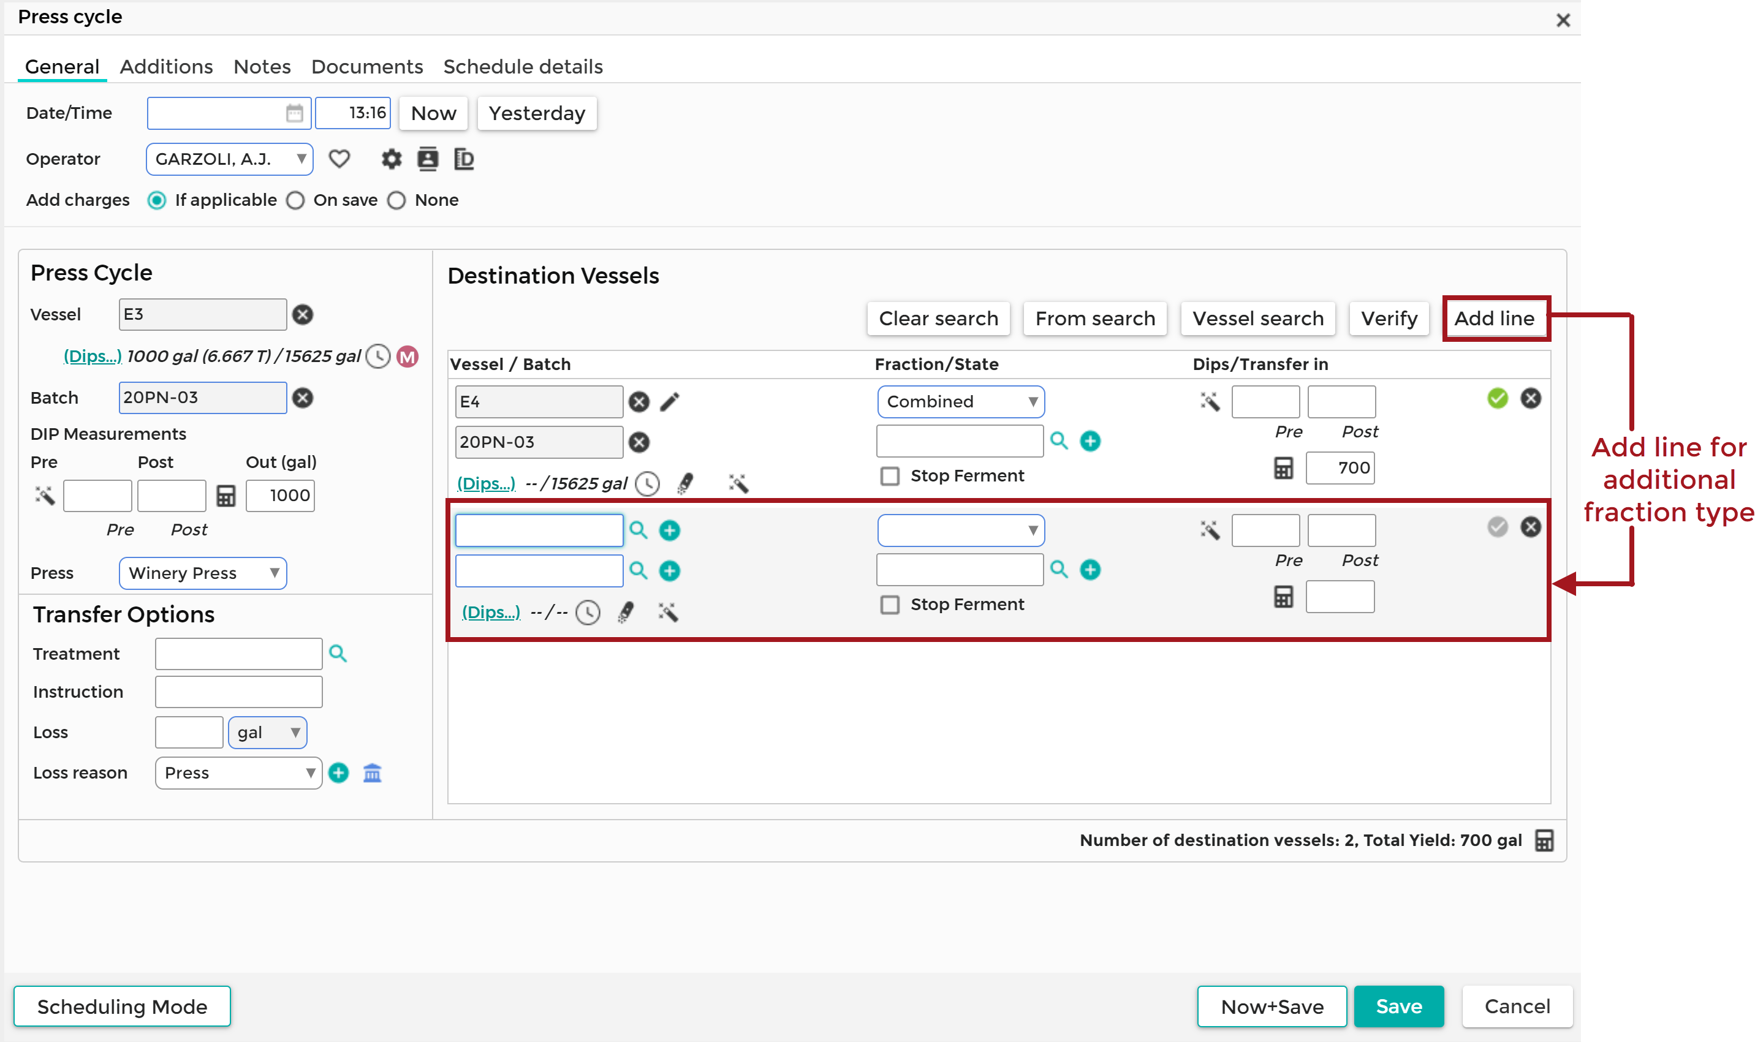Add a new vessel on blank line
The image size is (1755, 1042).
click(x=669, y=530)
